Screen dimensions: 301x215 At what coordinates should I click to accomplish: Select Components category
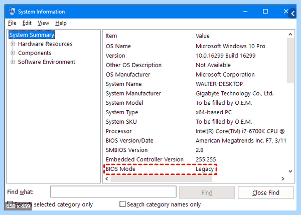tap(35, 53)
